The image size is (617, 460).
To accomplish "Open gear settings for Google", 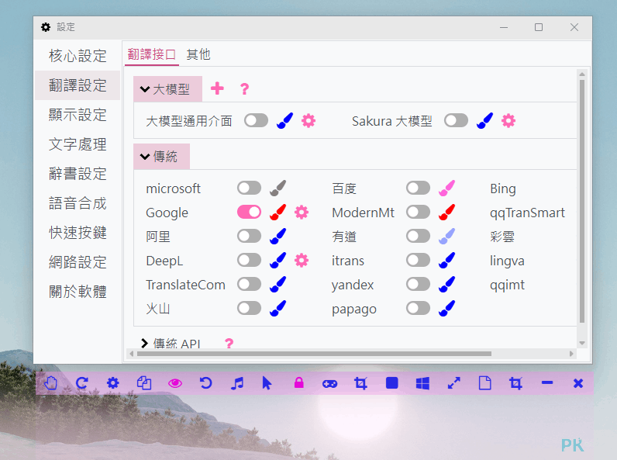I will (x=302, y=212).
